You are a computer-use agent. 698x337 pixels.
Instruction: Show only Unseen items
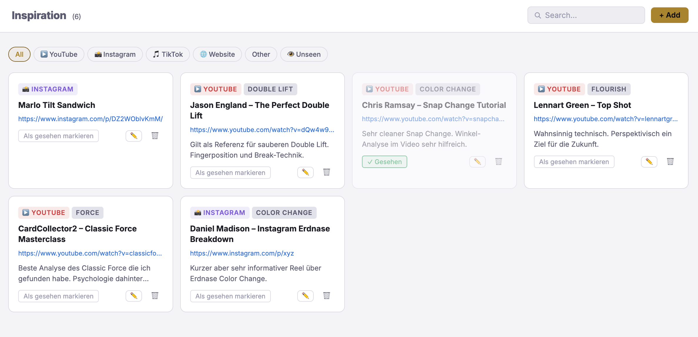(304, 54)
